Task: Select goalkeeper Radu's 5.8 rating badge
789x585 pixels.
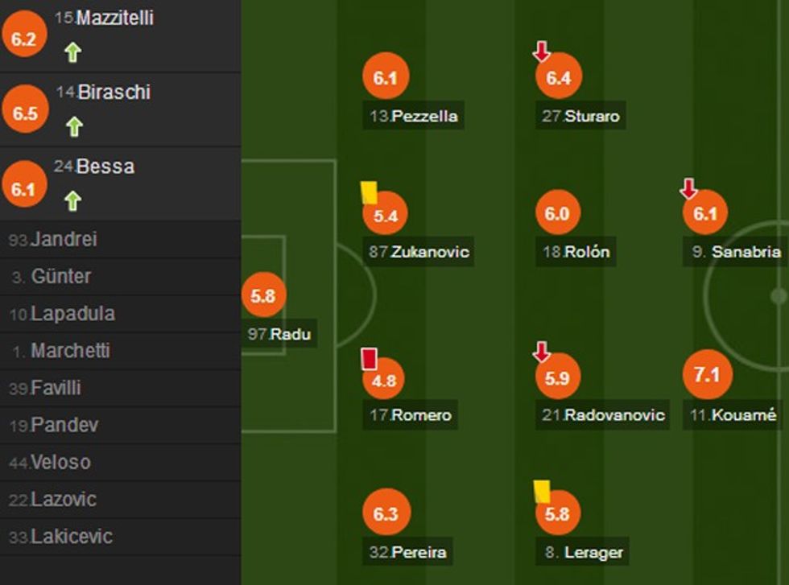Action: 263,296
